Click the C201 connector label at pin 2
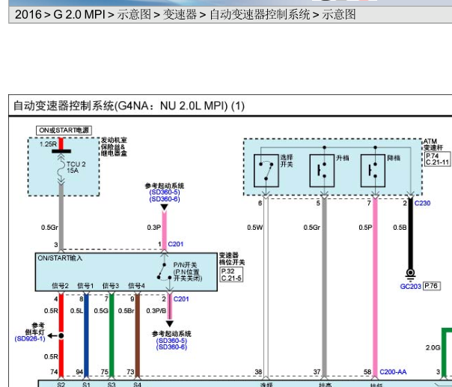Viewport: 452px width, 387px height. click(x=181, y=299)
